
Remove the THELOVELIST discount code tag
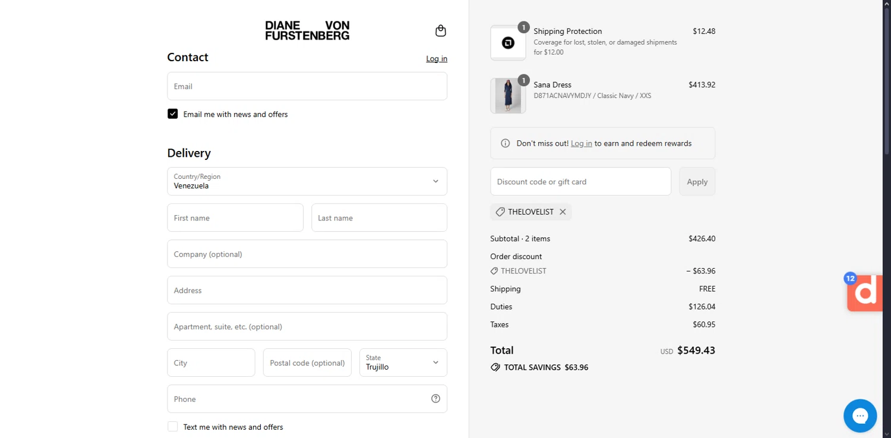(x=563, y=212)
